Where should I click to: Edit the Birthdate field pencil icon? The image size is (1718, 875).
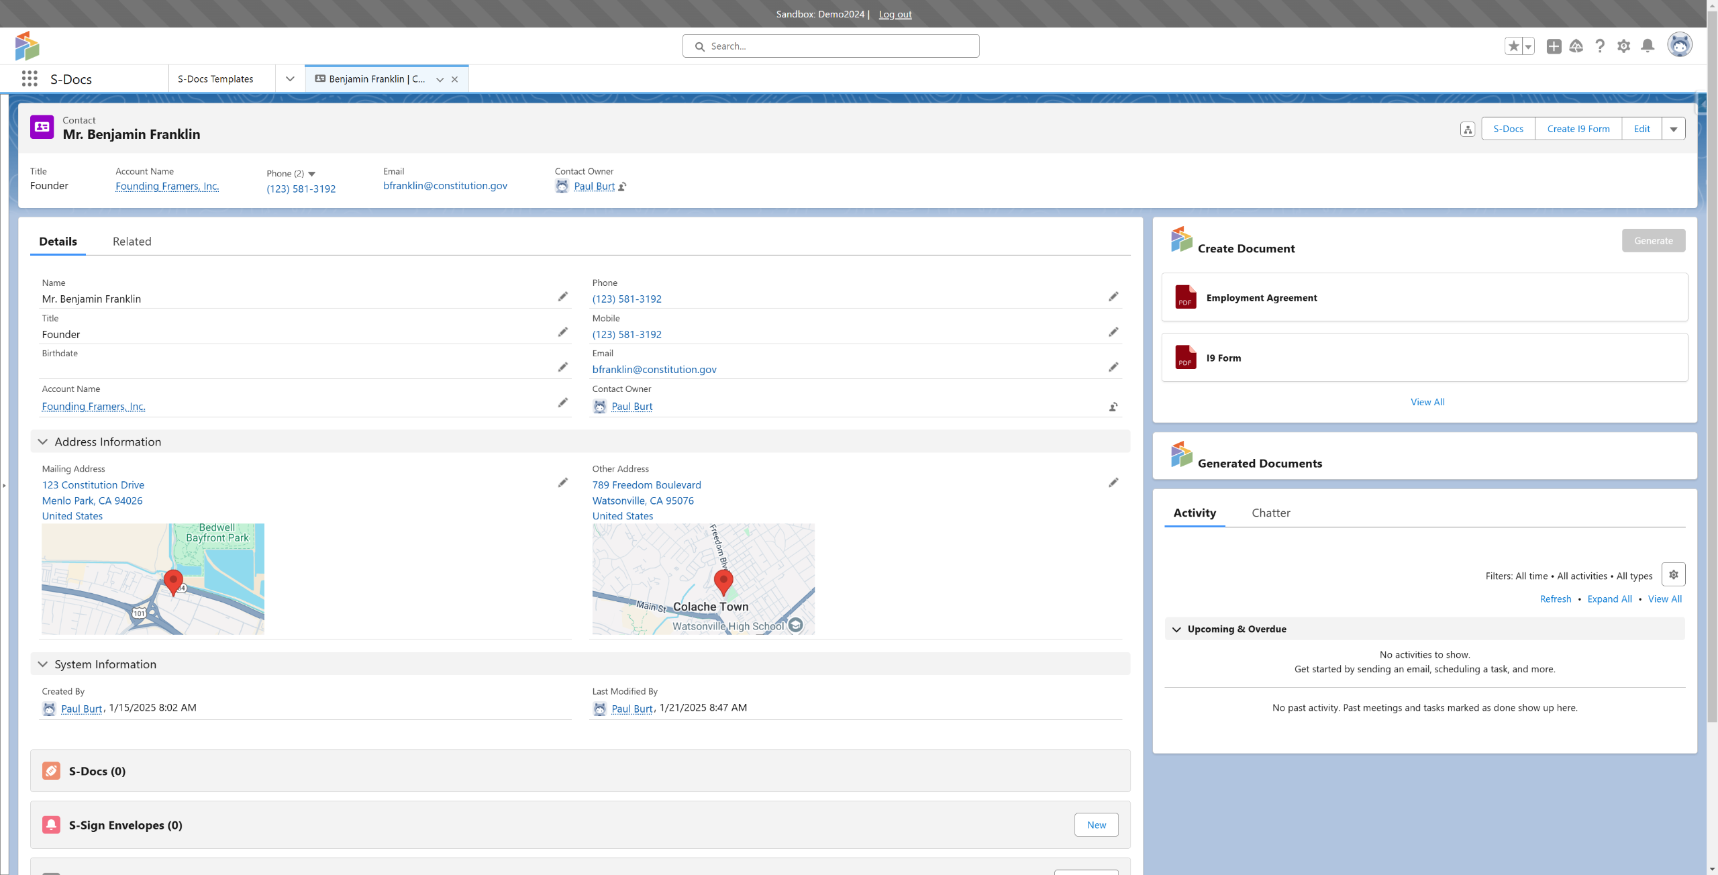coord(562,367)
